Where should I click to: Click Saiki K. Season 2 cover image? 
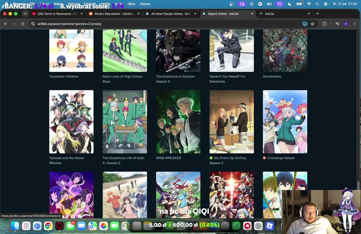coord(125,122)
